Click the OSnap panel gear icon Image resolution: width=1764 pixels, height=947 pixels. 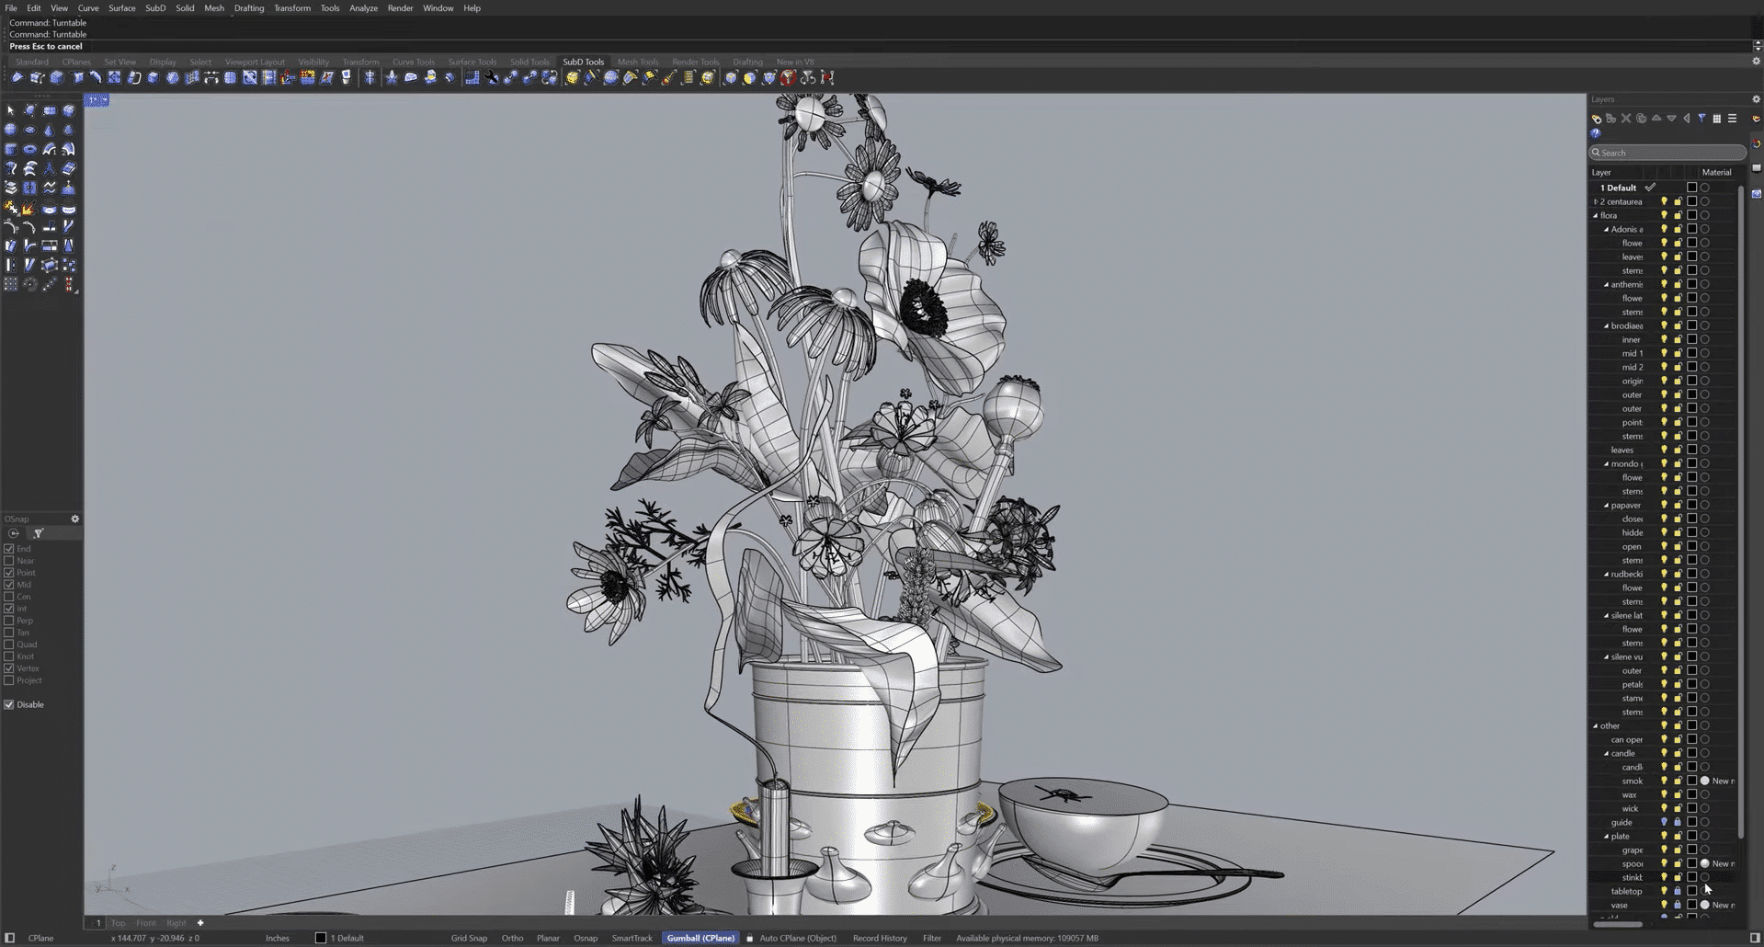tap(75, 519)
